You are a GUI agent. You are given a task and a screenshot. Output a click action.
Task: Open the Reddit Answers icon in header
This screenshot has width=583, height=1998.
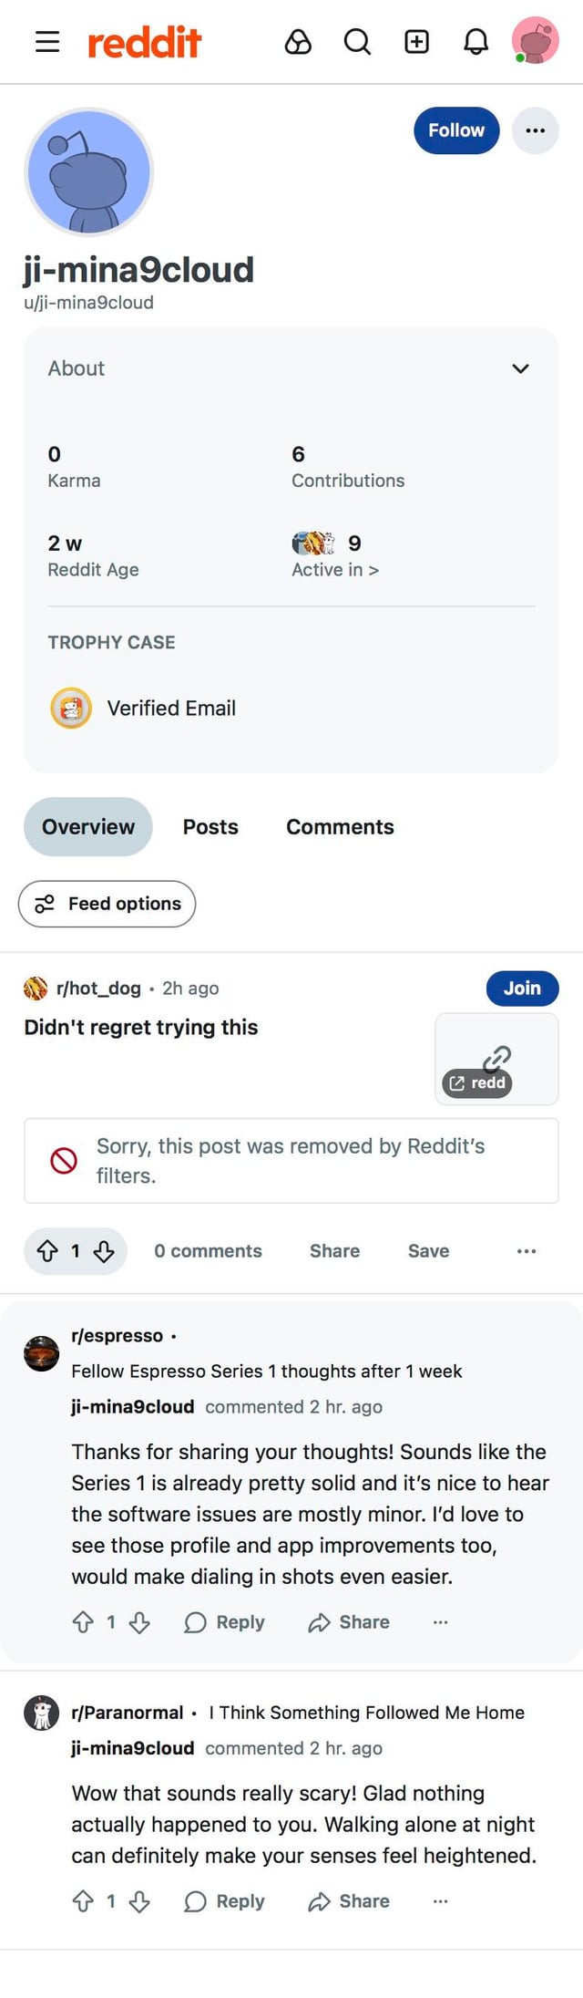click(x=298, y=42)
